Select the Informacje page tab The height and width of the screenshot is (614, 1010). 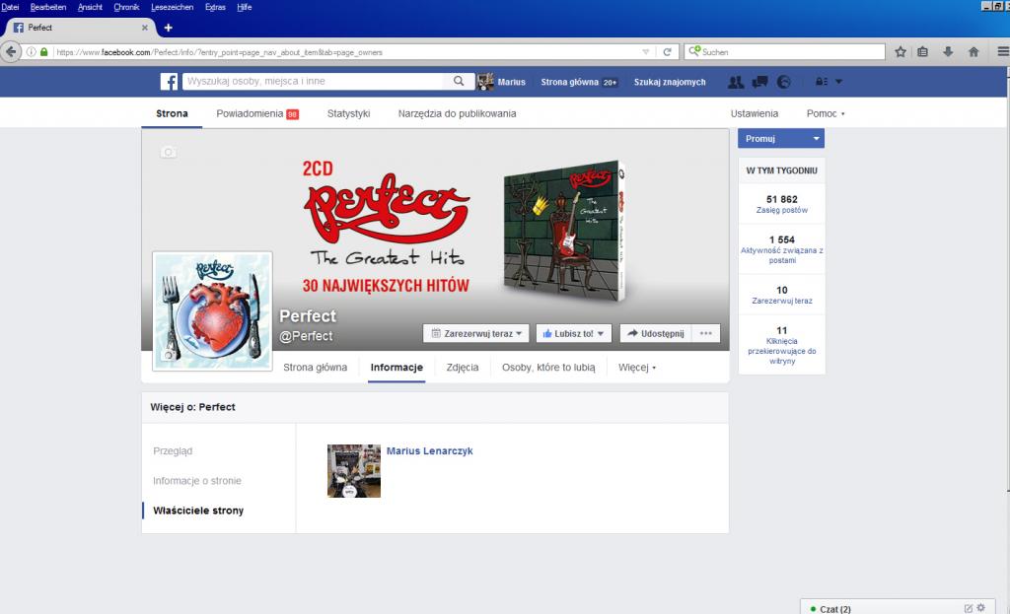[x=397, y=368]
